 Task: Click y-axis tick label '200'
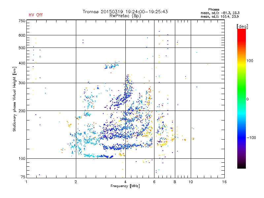[22, 111]
